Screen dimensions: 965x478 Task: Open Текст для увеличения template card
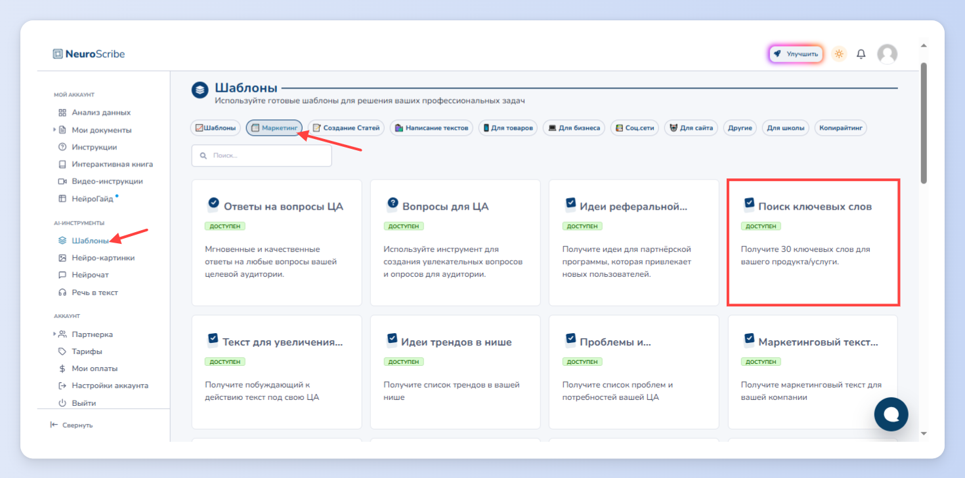point(276,372)
